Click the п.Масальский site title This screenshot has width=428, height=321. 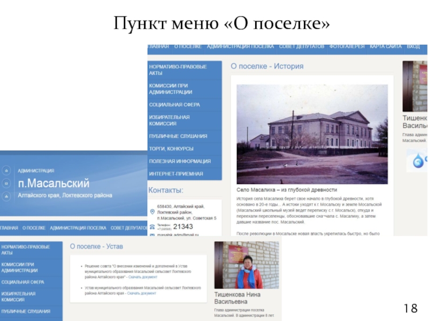click(x=54, y=184)
